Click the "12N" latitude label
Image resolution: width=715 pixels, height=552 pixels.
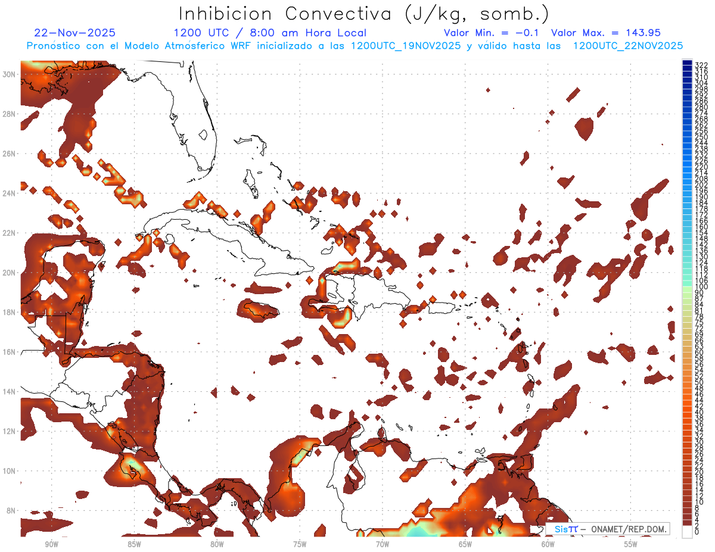click(x=10, y=431)
